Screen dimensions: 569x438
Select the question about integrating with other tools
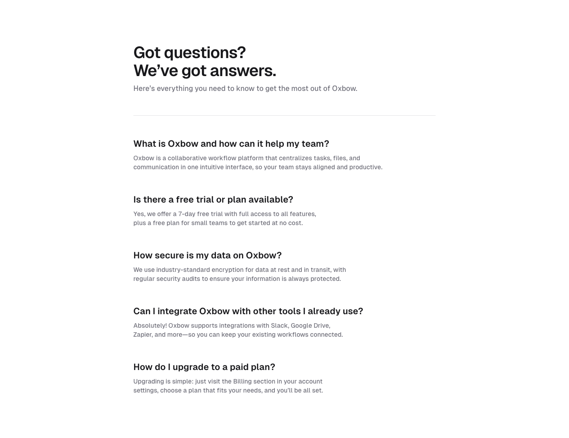[x=248, y=311]
